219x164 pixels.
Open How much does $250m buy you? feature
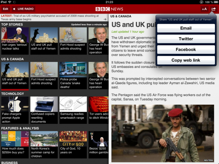point(15,145)
